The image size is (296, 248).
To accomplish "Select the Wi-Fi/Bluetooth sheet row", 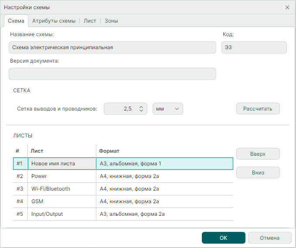I will tap(61, 189).
